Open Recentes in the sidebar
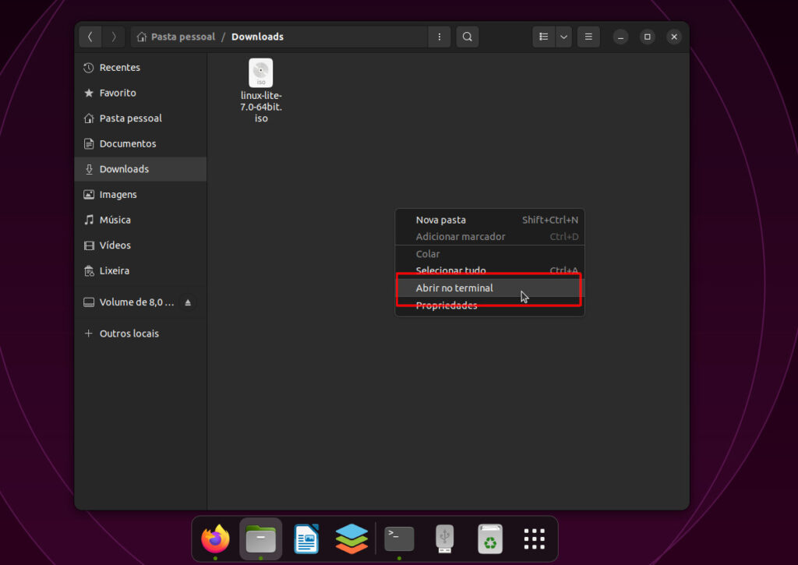The width and height of the screenshot is (798, 565). coord(140,67)
